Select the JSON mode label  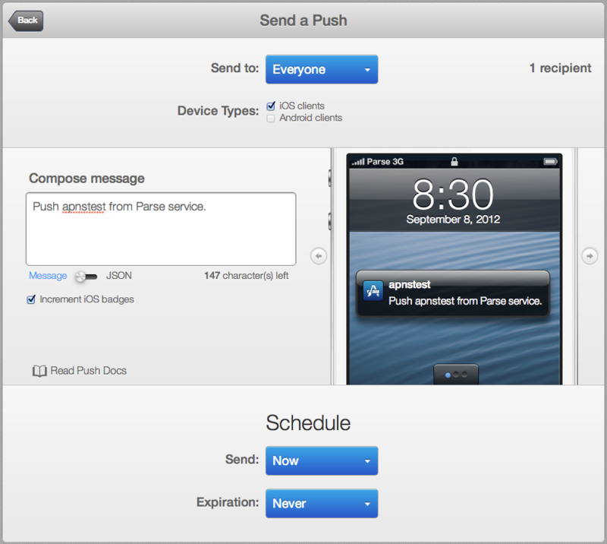click(x=119, y=276)
